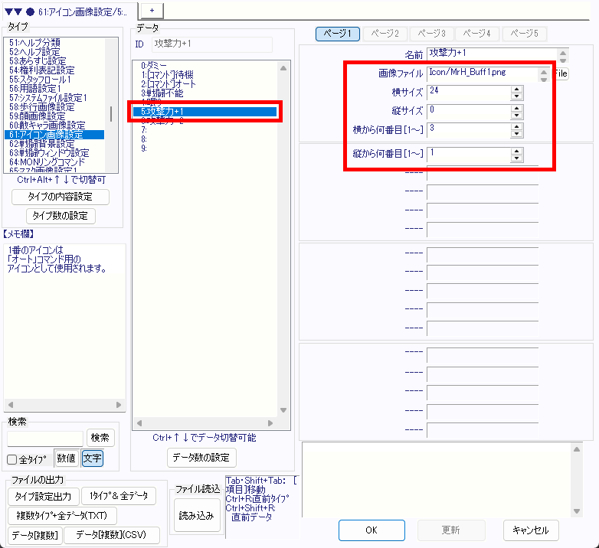599x548 pixels.
Task: Decrease the 縦から何番目 spinner value
Action: point(516,159)
